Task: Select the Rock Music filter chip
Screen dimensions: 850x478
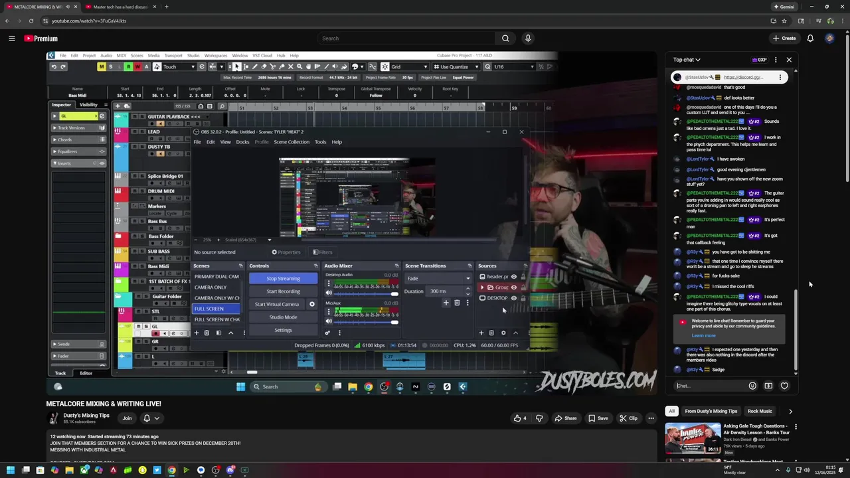Action: (x=760, y=411)
